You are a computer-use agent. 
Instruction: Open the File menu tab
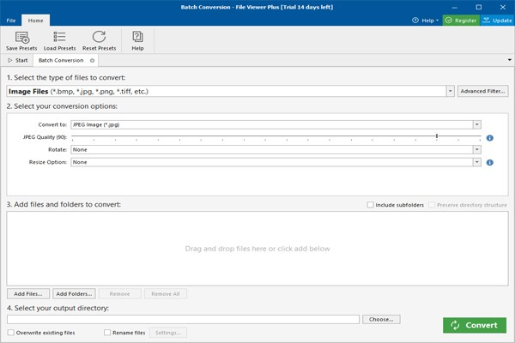pos(11,21)
